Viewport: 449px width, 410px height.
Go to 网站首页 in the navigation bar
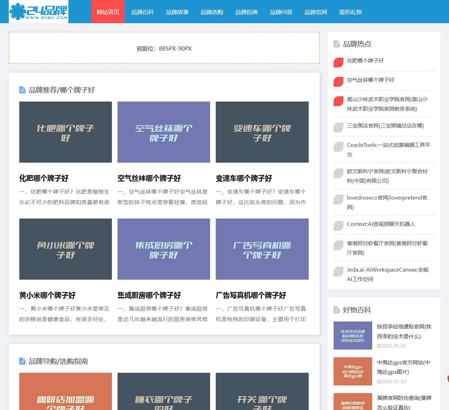coord(108,12)
